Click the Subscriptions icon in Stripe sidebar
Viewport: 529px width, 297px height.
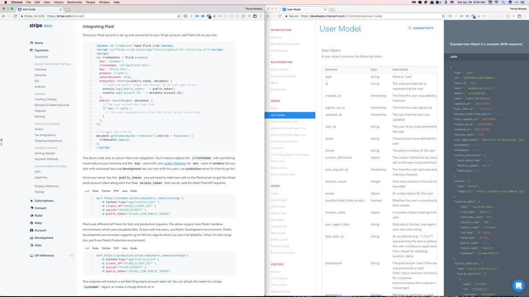click(31, 201)
